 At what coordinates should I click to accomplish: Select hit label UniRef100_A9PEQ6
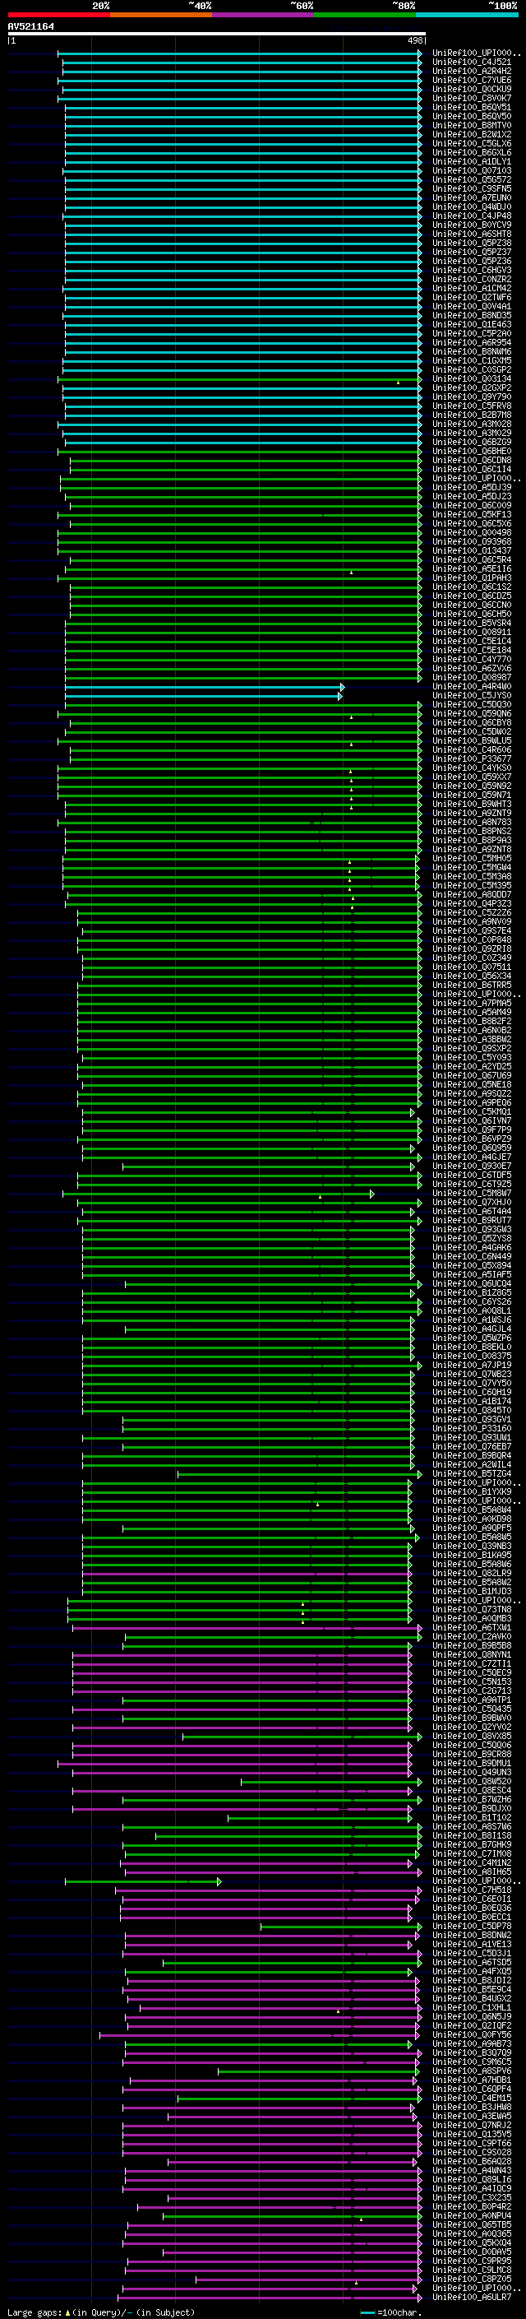point(472,1103)
